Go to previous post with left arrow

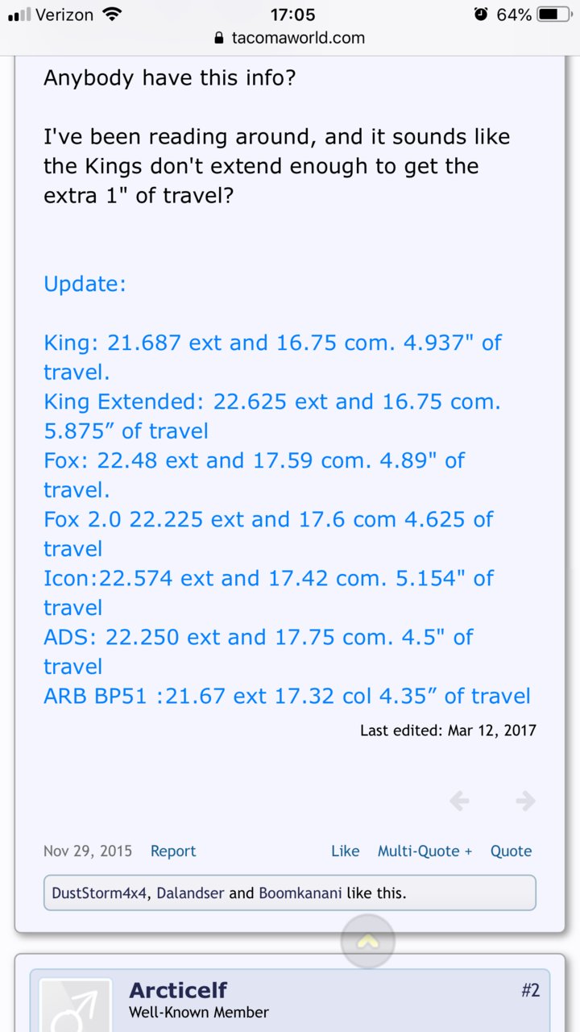point(459,801)
